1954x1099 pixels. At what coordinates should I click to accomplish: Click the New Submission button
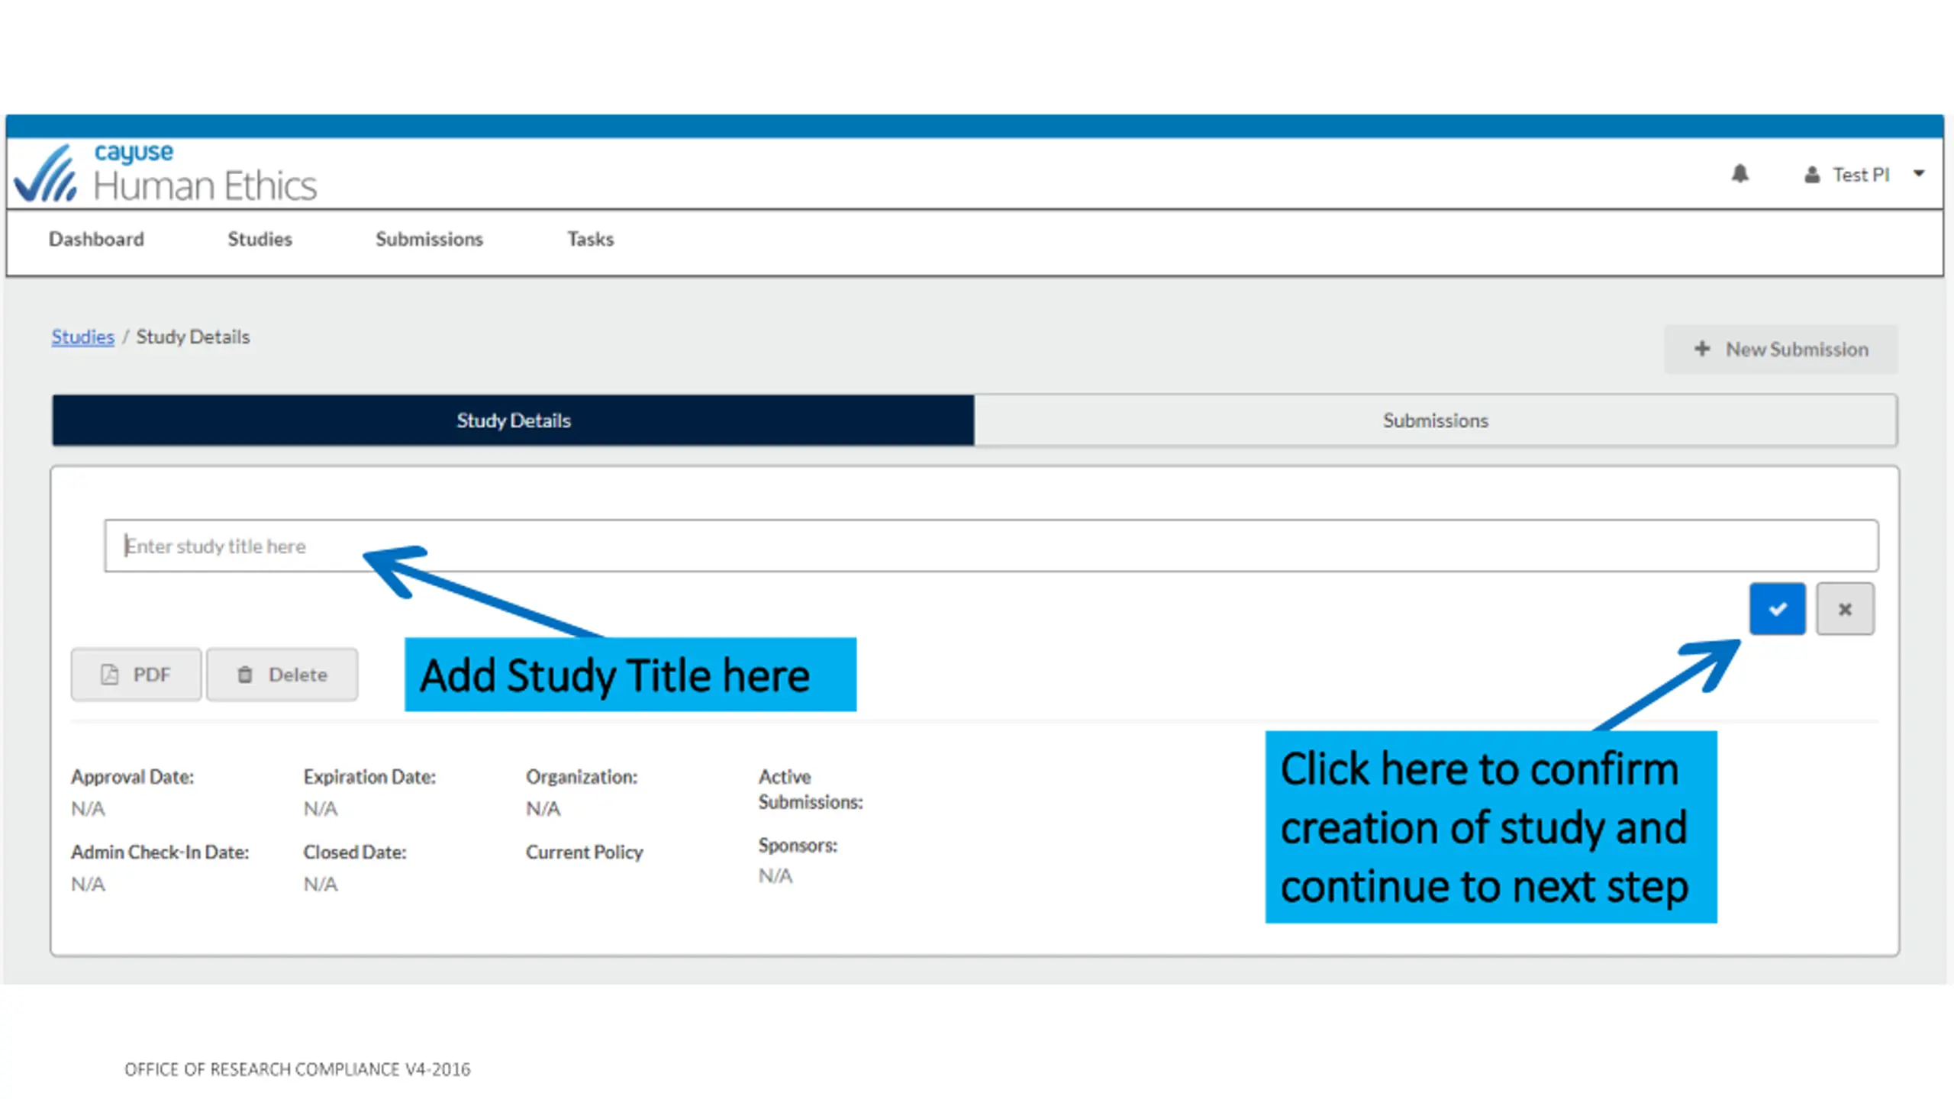point(1781,349)
